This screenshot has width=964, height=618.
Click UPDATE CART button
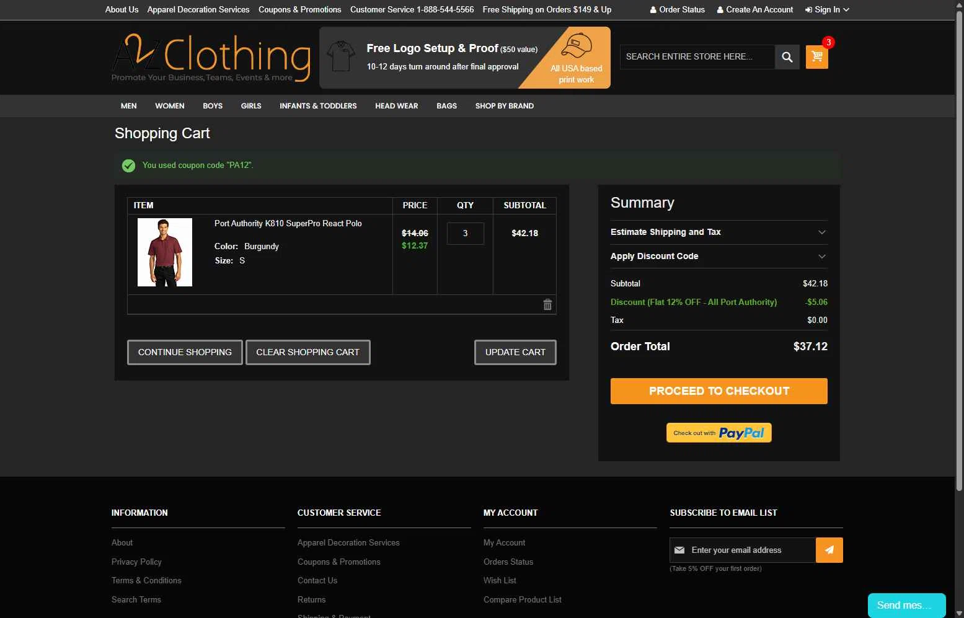coord(515,352)
